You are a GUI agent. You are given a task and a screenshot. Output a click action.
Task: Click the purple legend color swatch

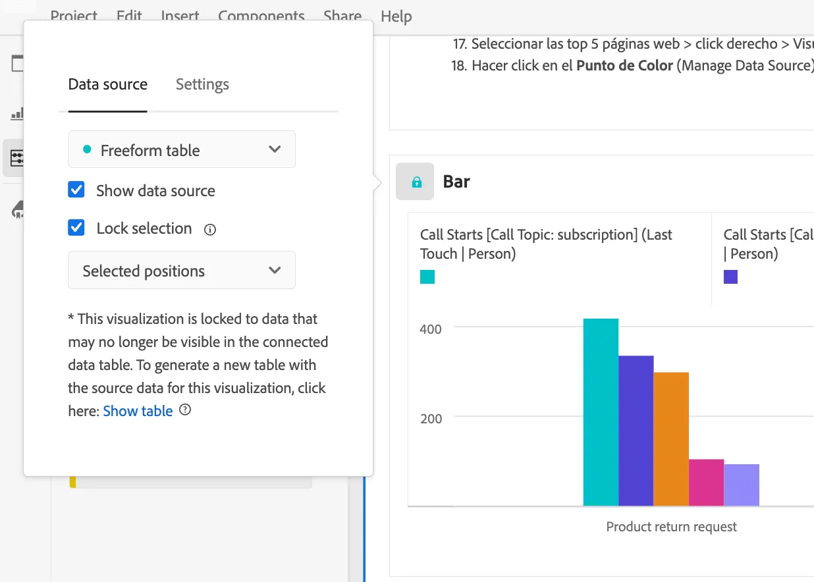pos(730,277)
